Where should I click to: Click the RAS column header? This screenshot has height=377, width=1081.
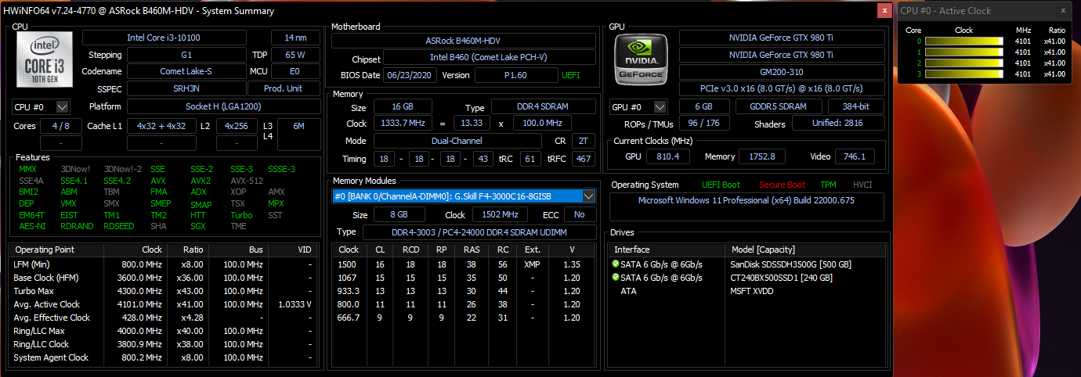click(472, 250)
